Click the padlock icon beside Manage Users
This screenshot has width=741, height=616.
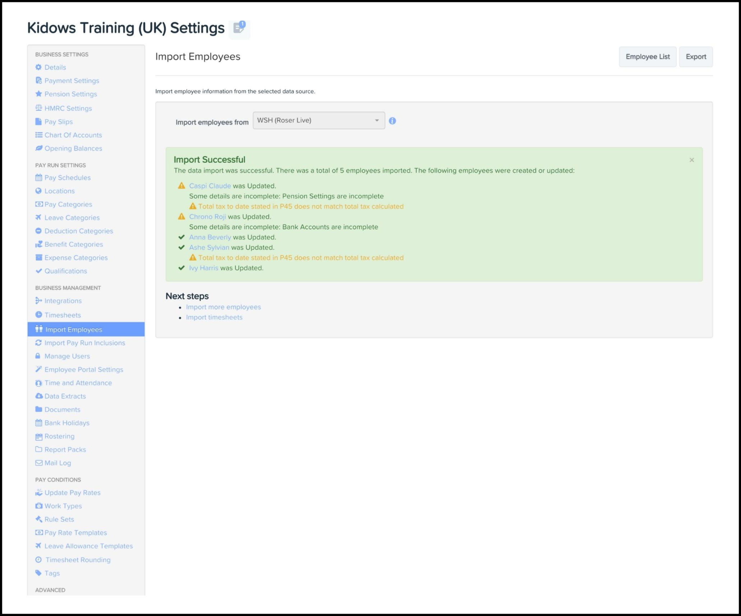pyautogui.click(x=38, y=356)
